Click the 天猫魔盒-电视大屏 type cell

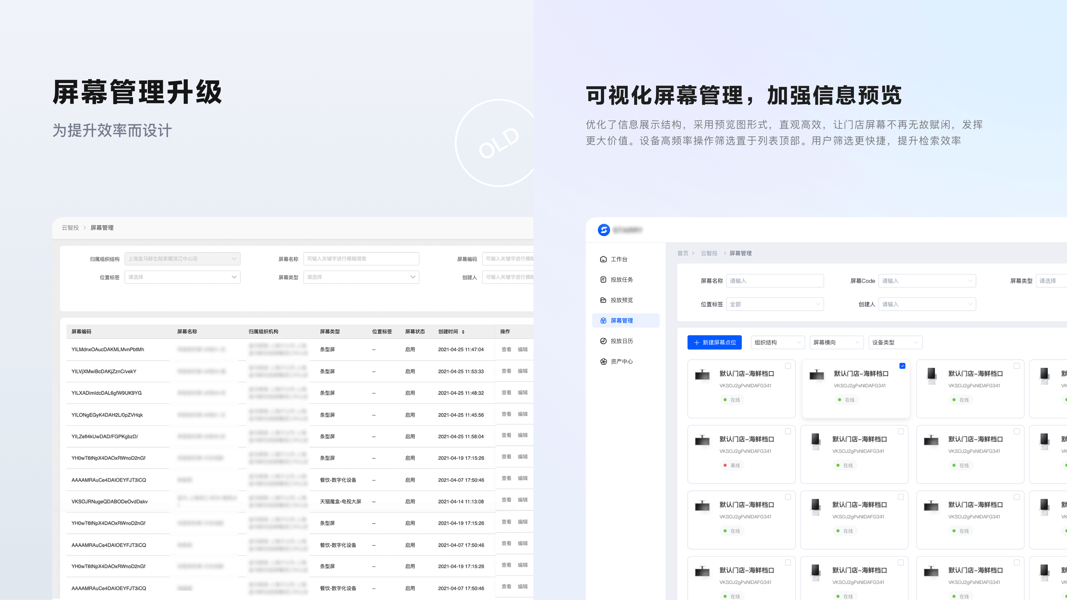[x=340, y=501]
